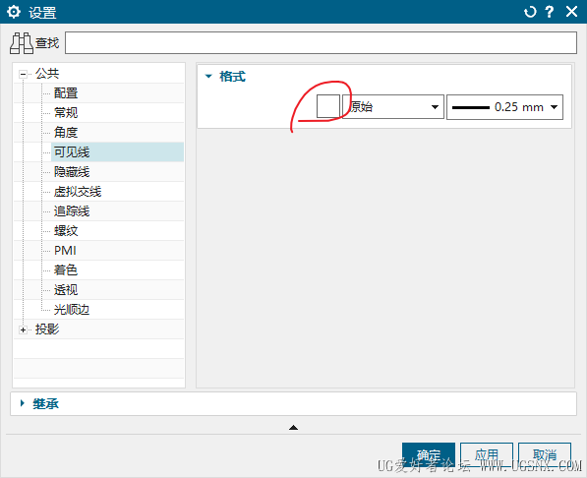Collapse the 公共 tree node

tap(24, 74)
